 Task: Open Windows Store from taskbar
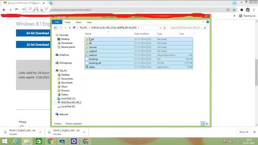pyautogui.click(x=39, y=141)
